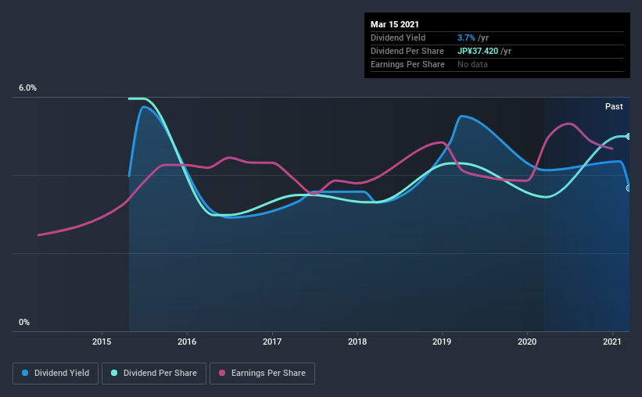Click the pink Earnings Per Share legend dot
Image resolution: width=642 pixels, height=397 pixels.
pos(222,373)
